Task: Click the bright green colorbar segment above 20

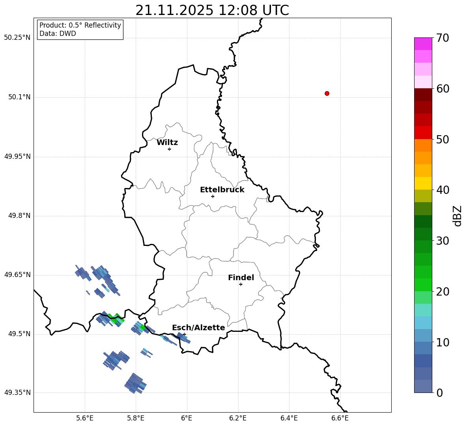Action: click(423, 285)
